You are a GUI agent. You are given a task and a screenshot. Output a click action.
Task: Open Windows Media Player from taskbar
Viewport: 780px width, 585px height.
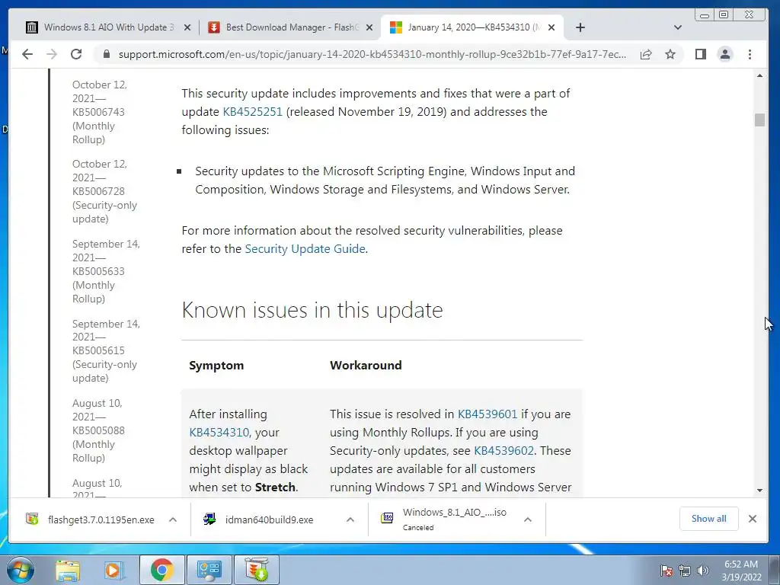114,570
